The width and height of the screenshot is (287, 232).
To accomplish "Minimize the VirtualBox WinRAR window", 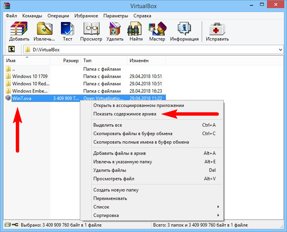I will 252,5.
